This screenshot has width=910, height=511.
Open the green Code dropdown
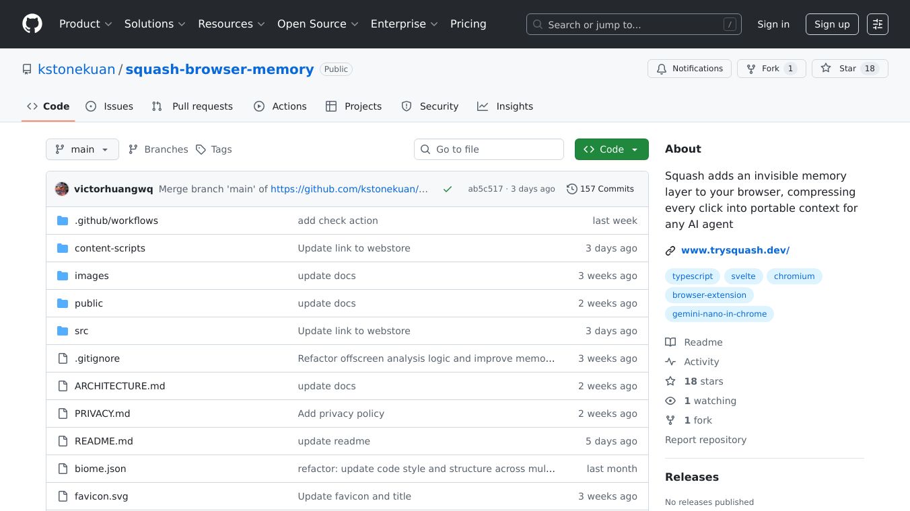[611, 149]
